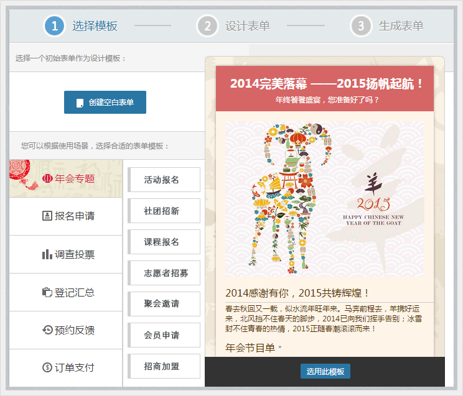Create a blank form with 创建空白表单

105,102
